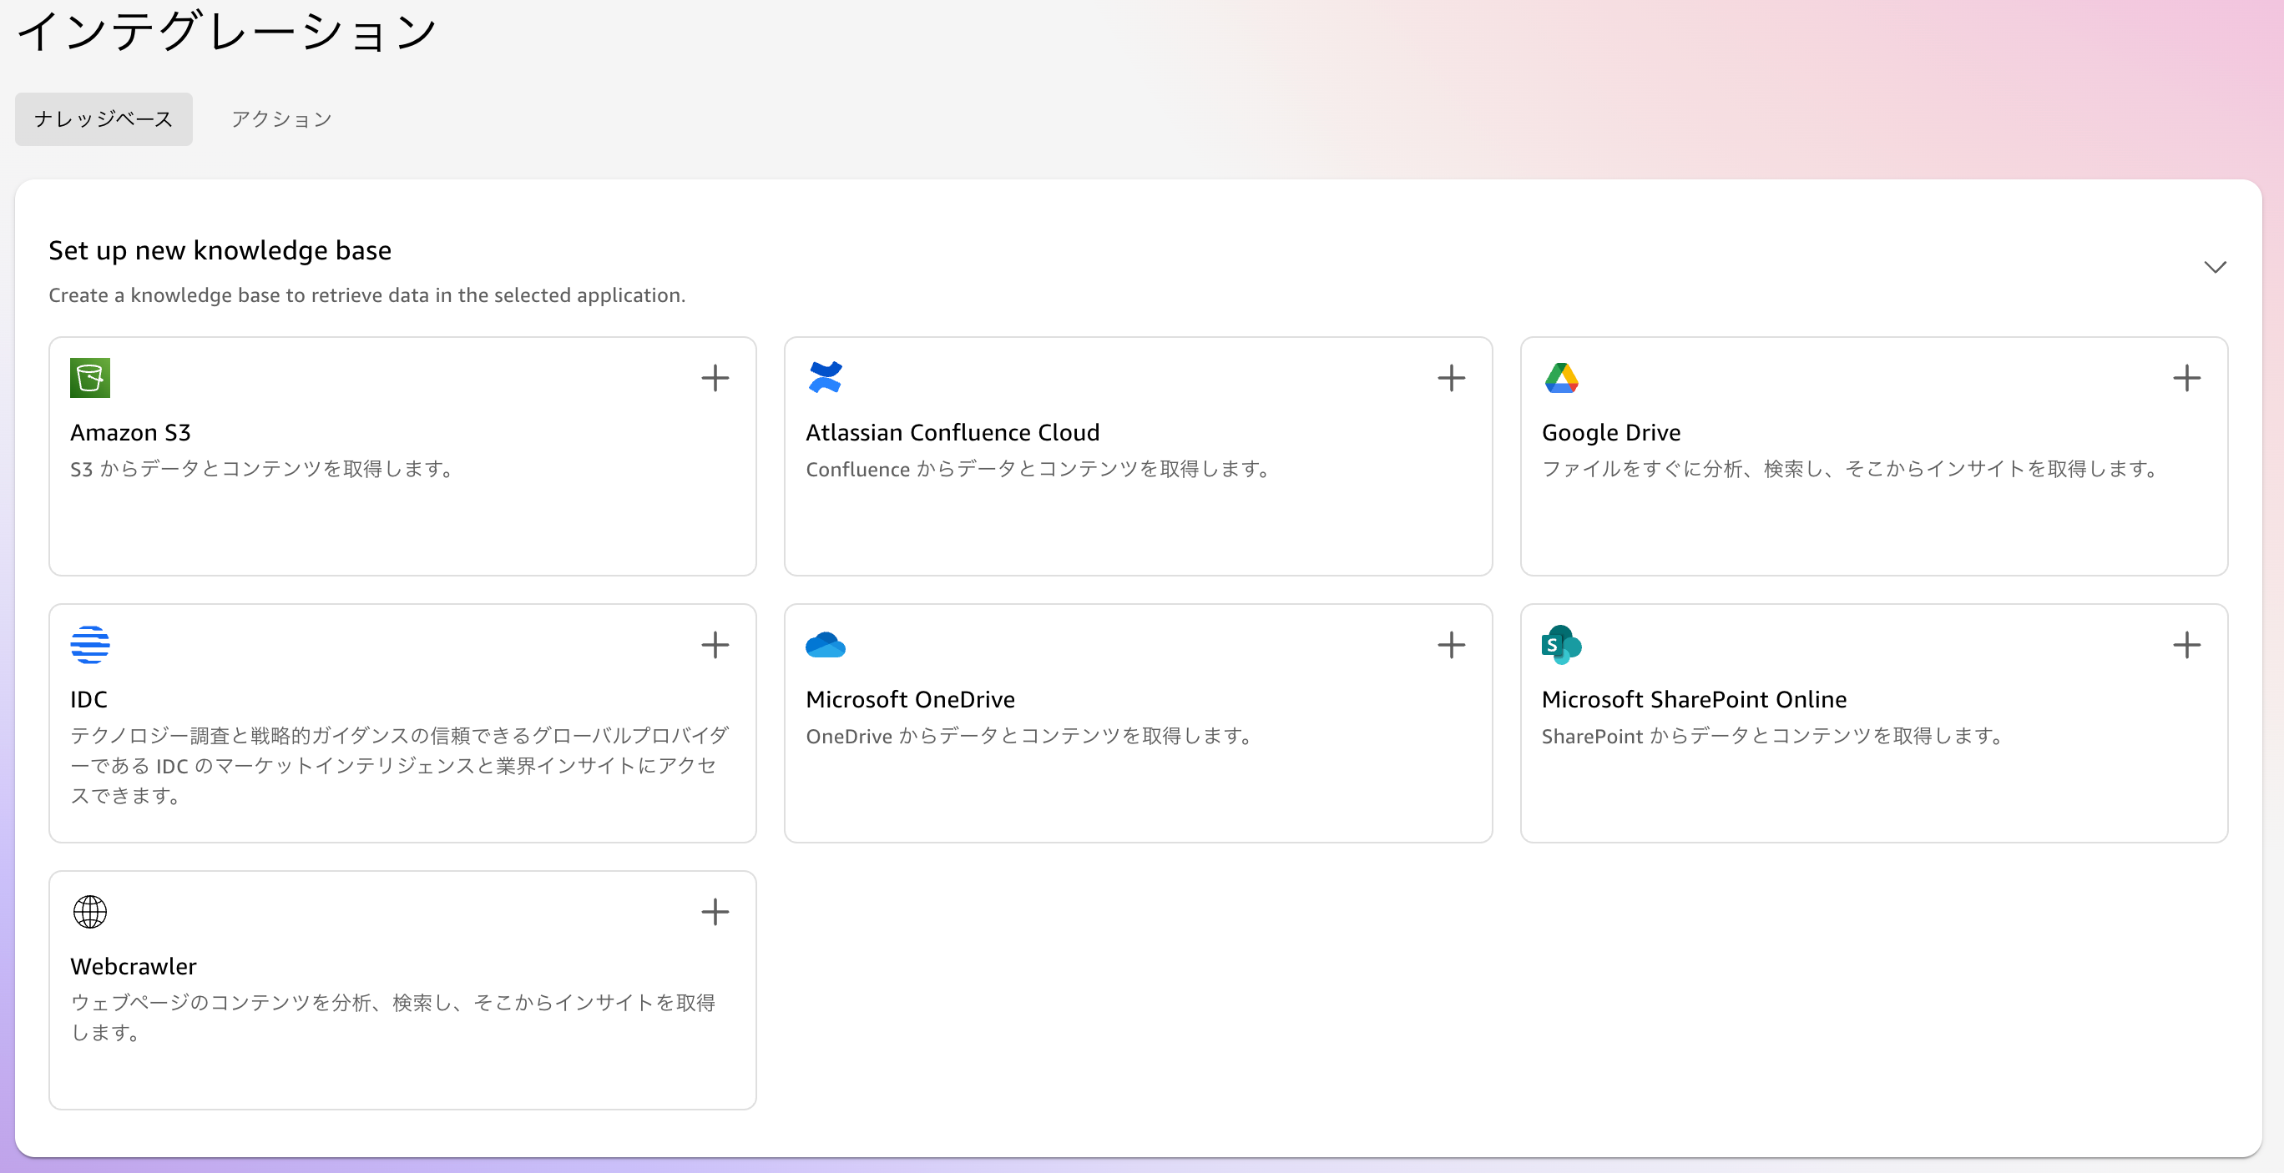Add Webcrawler with the plus icon
Image resolution: width=2284 pixels, height=1173 pixels.
pyautogui.click(x=715, y=912)
